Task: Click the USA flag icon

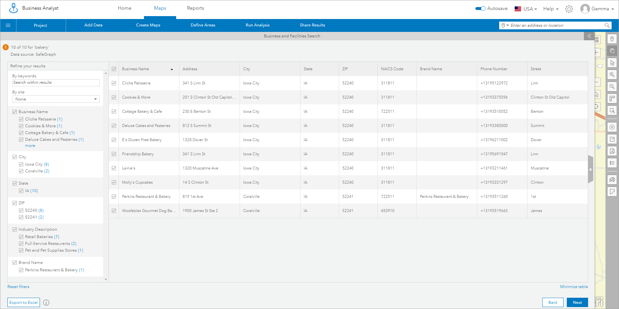Action: tap(518, 9)
